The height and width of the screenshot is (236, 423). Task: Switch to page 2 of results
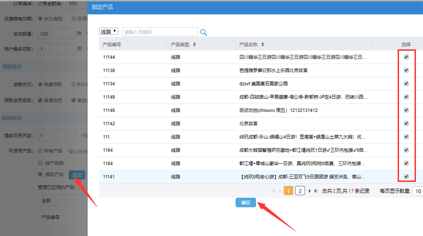tap(300, 191)
